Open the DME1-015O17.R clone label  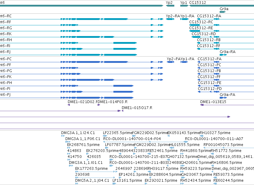pos(137,108)
